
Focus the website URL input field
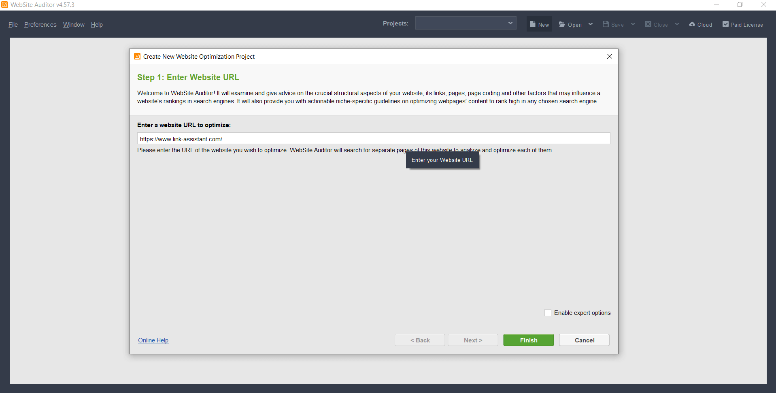(x=373, y=138)
